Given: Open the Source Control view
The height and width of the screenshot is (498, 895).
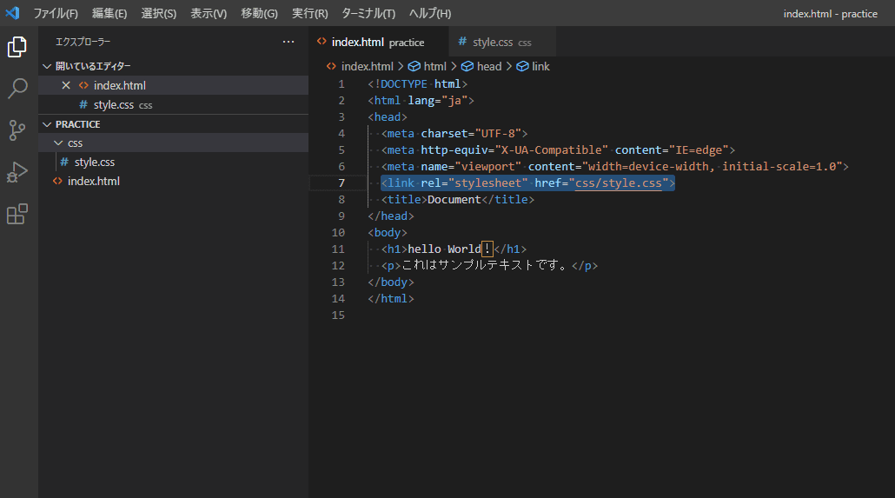Looking at the screenshot, I should click(x=17, y=130).
